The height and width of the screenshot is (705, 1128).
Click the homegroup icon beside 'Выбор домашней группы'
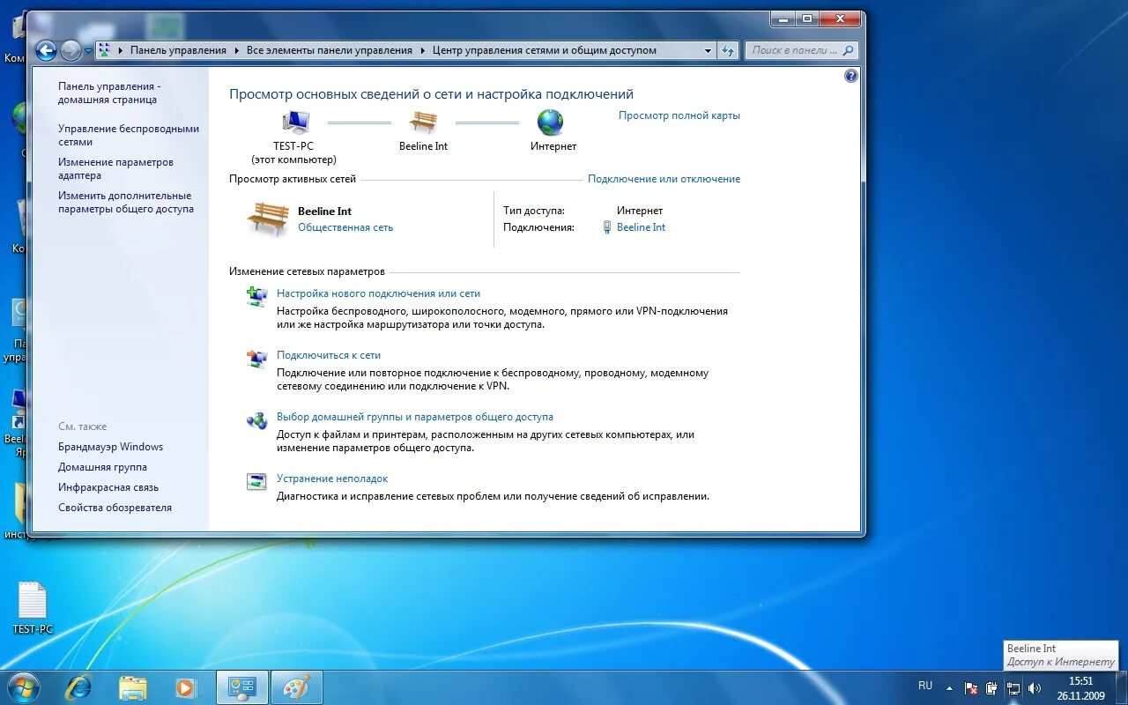[256, 420]
